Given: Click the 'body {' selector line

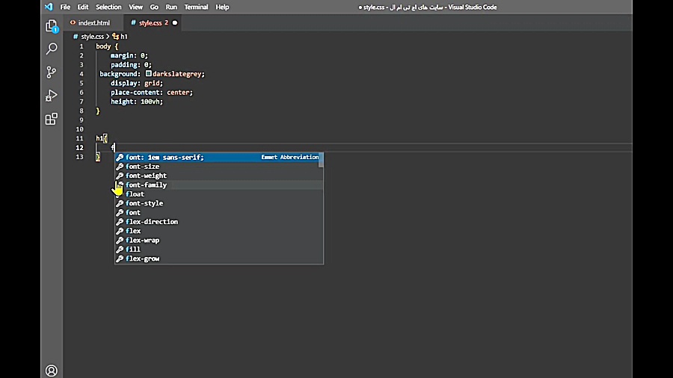Looking at the screenshot, I should click(107, 46).
